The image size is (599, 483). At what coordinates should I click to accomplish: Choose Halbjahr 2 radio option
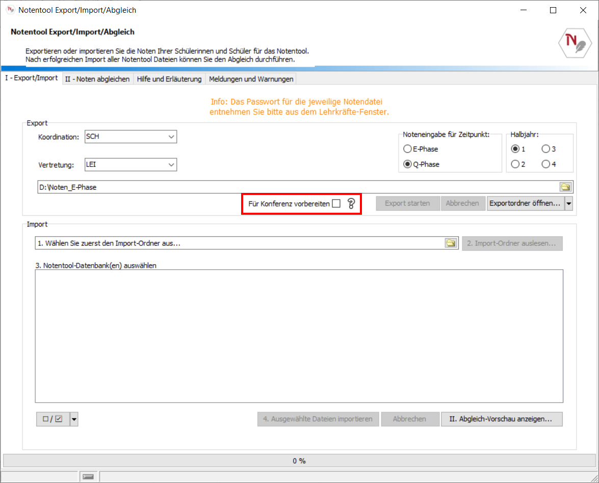(515, 164)
